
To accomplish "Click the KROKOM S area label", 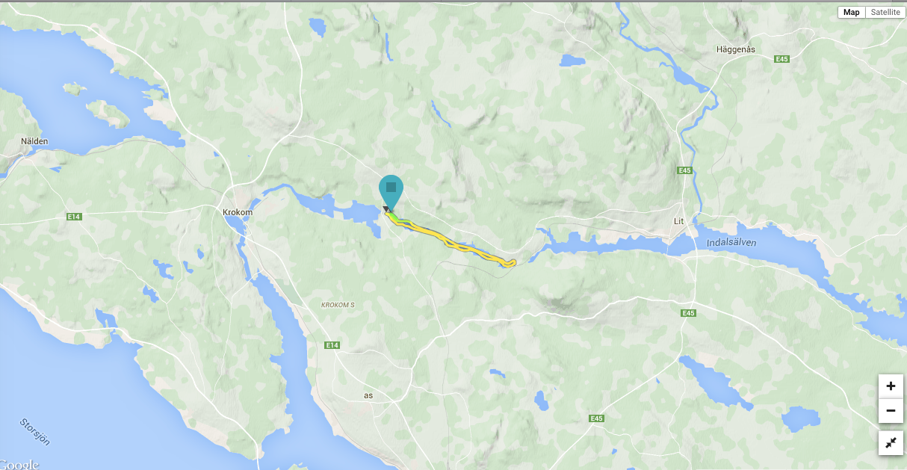I will [338, 305].
